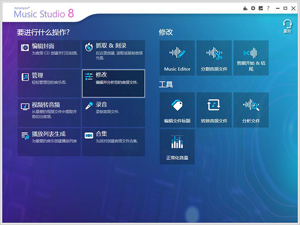The width and height of the screenshot is (300, 225).
Task: Select the 视频转音频 menu title
Action: 46,104
